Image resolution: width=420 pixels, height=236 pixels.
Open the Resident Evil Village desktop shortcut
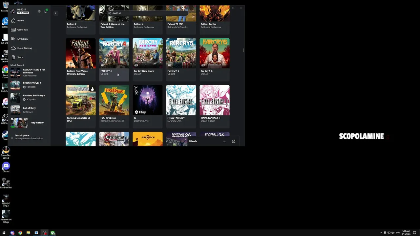[6, 217]
